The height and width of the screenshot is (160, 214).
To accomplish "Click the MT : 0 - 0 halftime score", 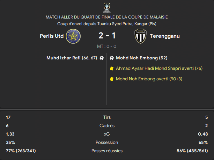I will (107, 46).
